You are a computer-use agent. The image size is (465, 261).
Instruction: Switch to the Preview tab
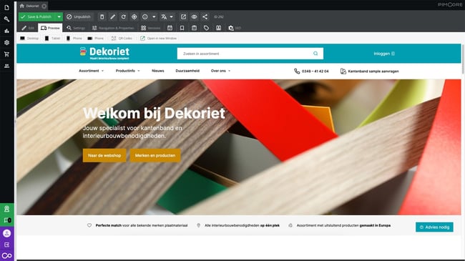pyautogui.click(x=50, y=28)
